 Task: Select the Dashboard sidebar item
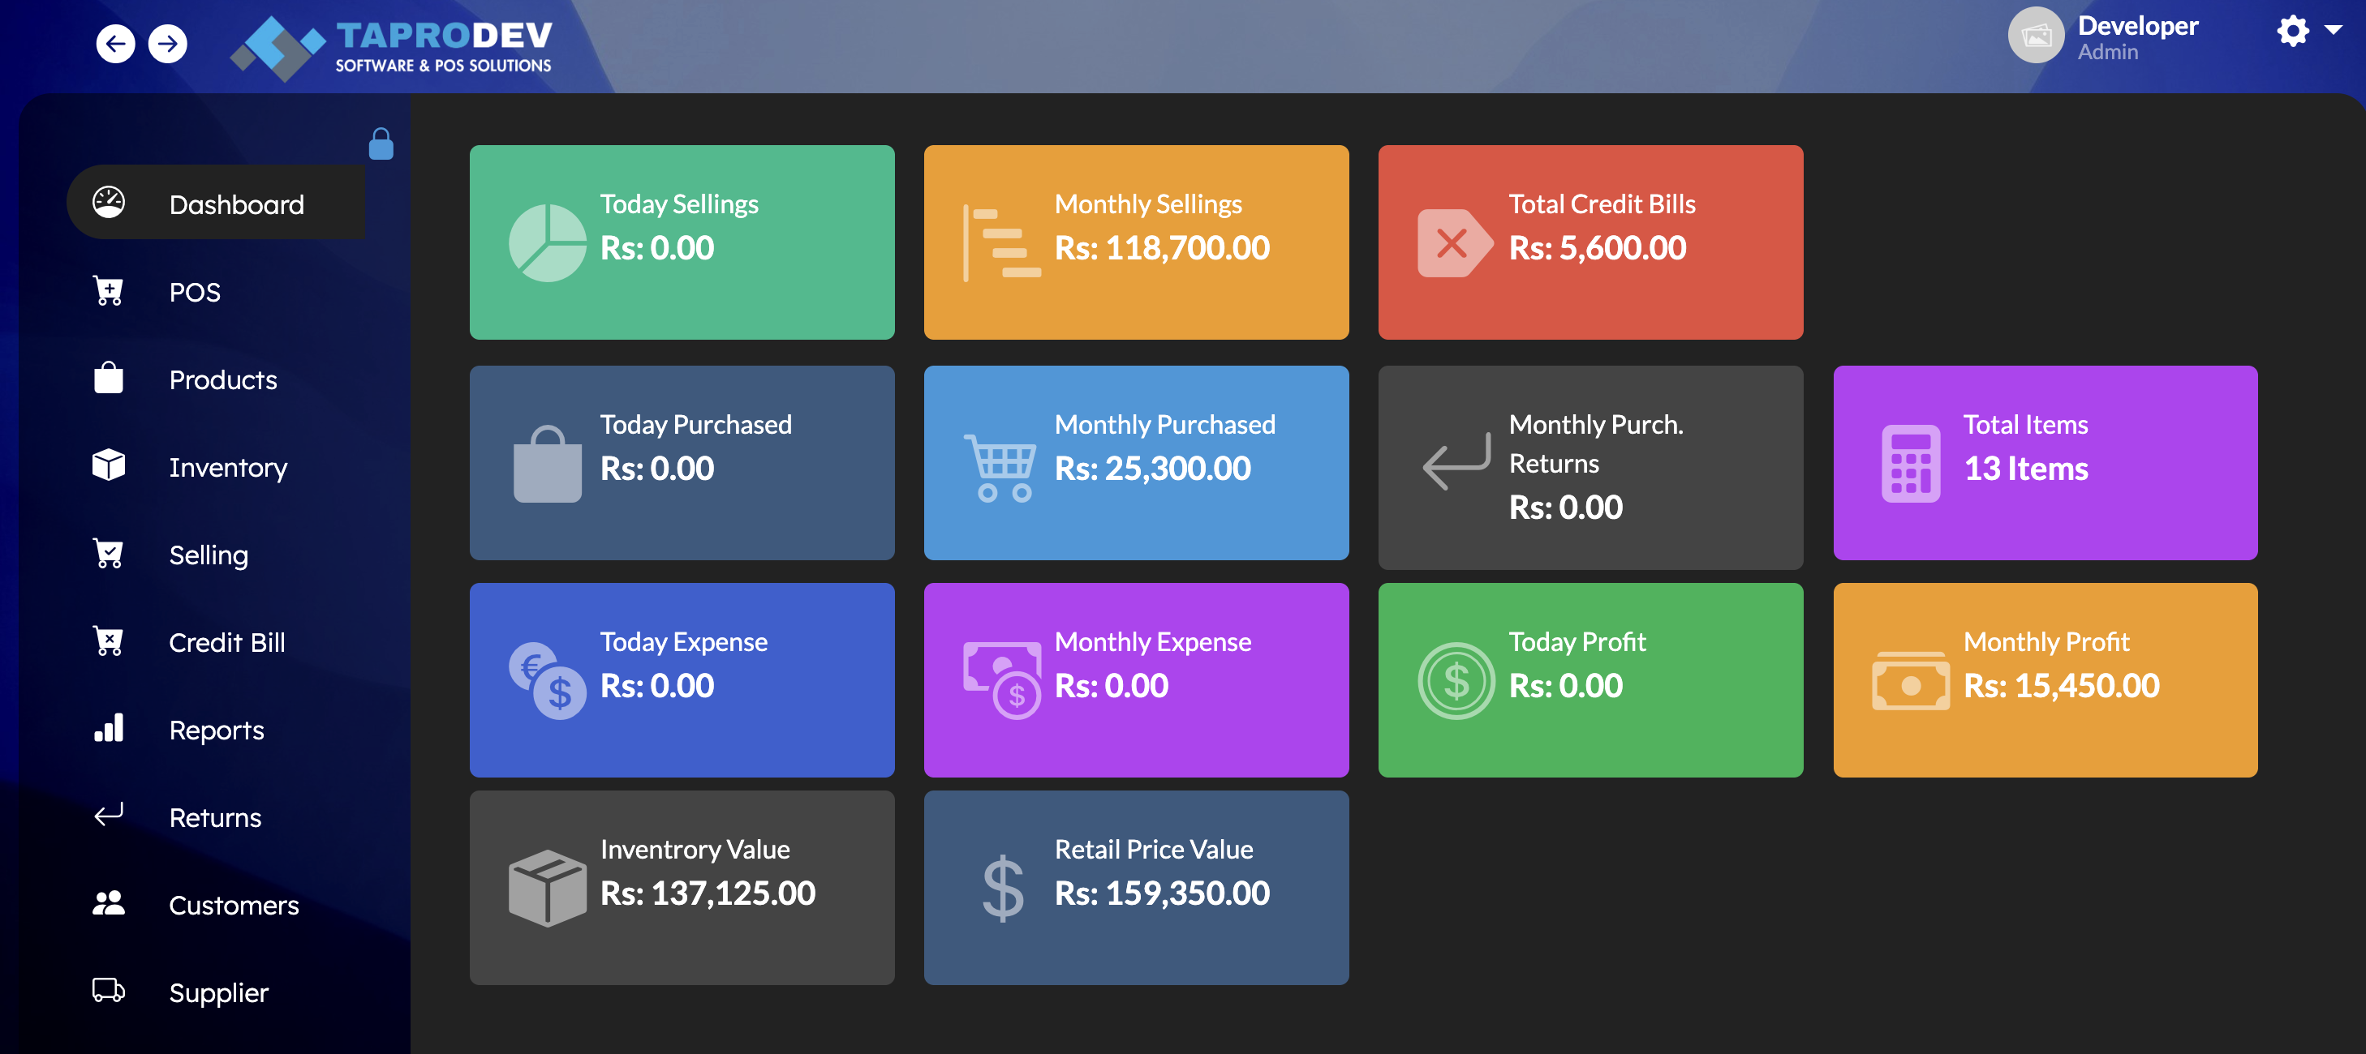click(235, 204)
